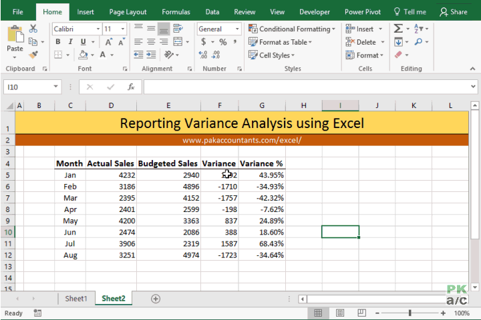Click the AutoSum sigma icon
The height and width of the screenshot is (320, 481).
click(398, 29)
